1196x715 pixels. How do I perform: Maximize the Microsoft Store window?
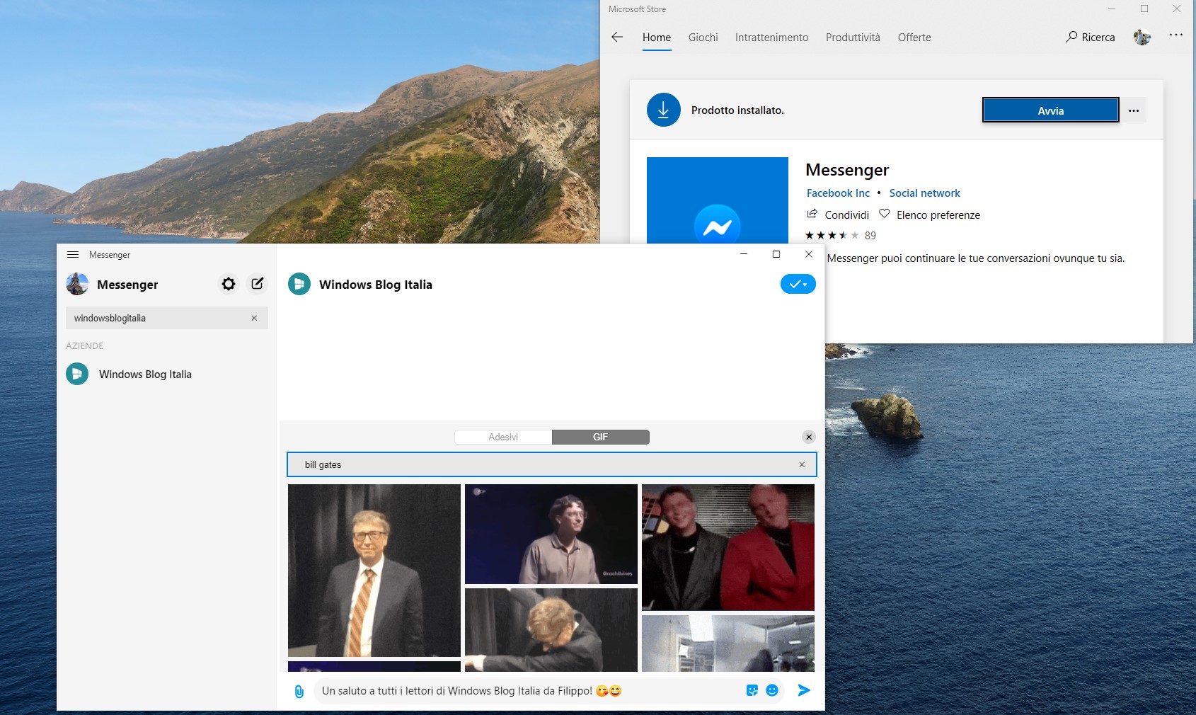click(1144, 9)
